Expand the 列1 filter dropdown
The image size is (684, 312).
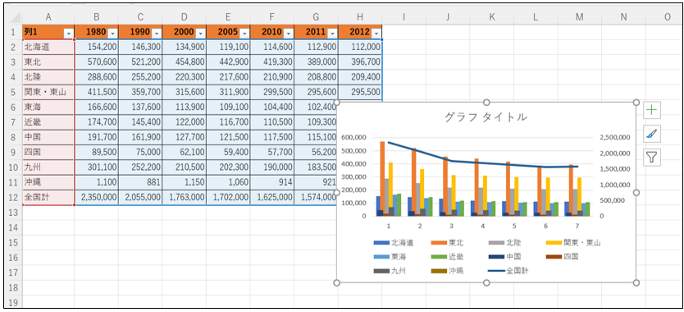(x=69, y=33)
